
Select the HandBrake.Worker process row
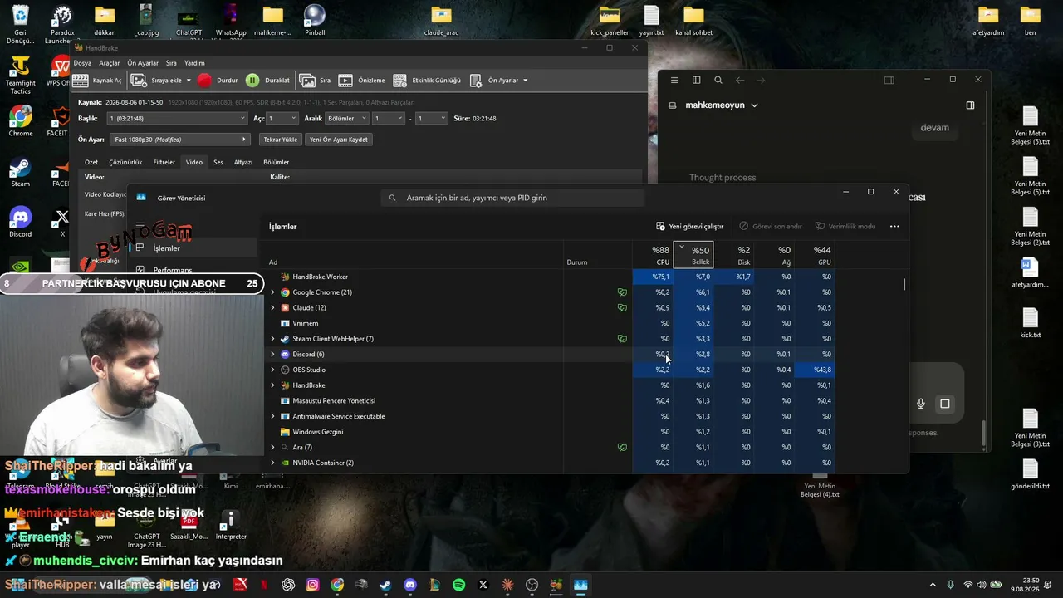point(550,277)
